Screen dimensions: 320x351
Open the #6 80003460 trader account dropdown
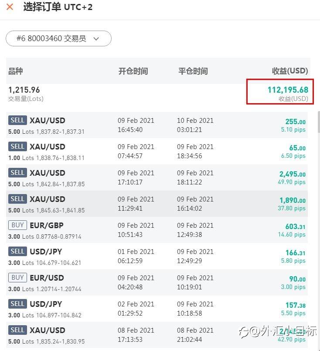point(58,38)
